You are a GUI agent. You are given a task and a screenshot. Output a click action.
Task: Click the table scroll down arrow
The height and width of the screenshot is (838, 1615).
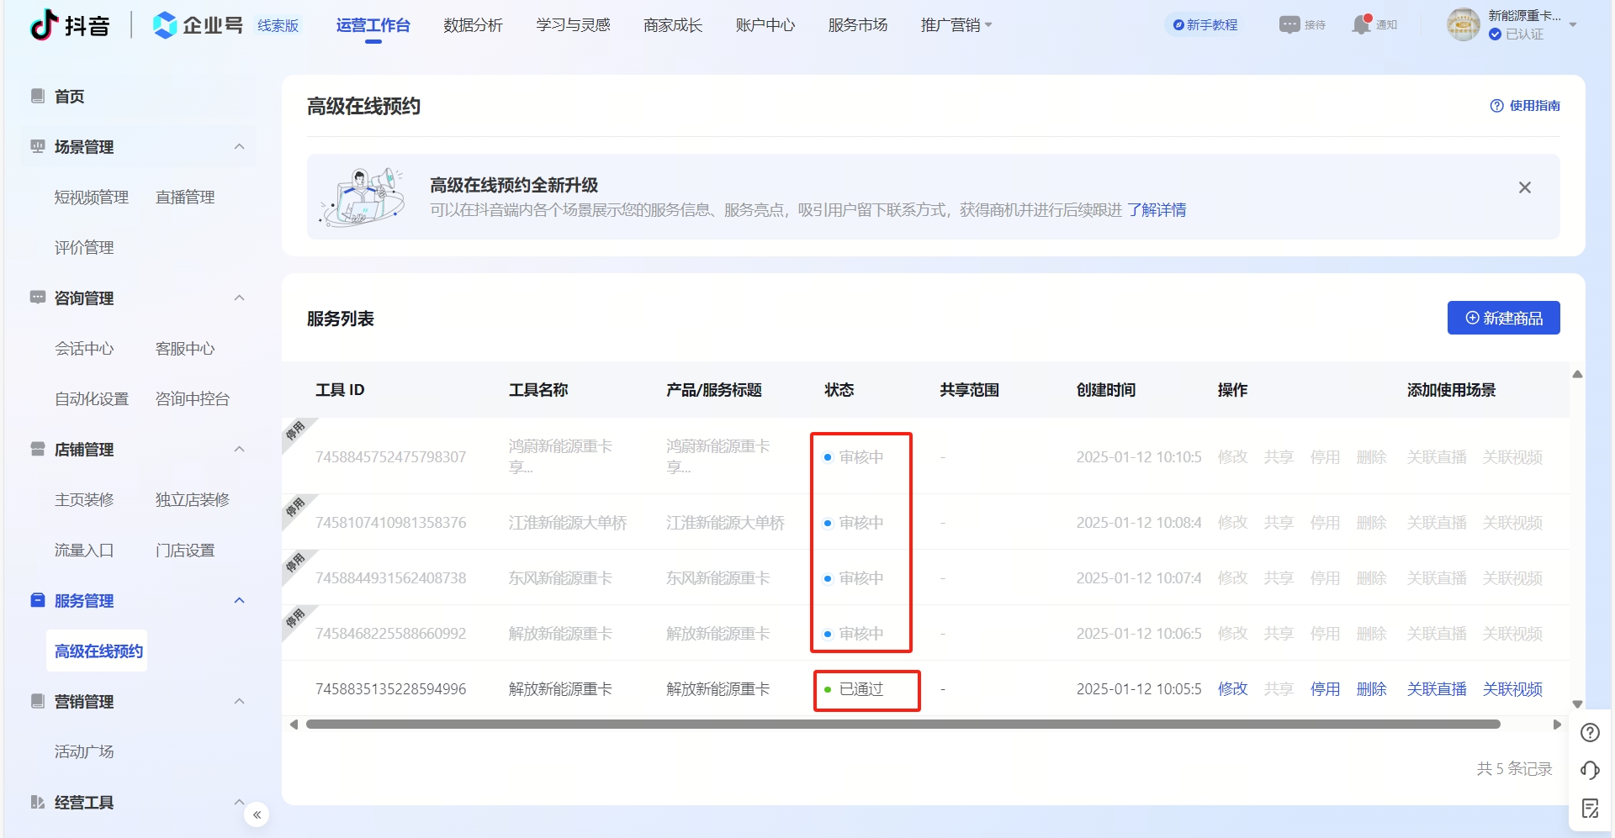tap(1578, 704)
